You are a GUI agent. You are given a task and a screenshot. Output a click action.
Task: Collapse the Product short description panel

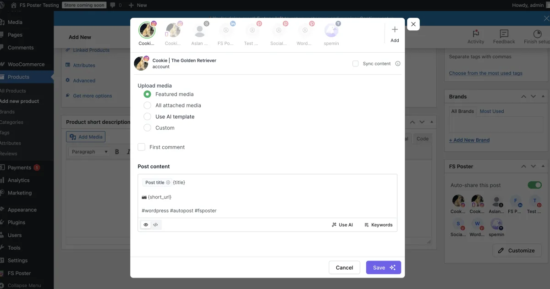click(431, 122)
